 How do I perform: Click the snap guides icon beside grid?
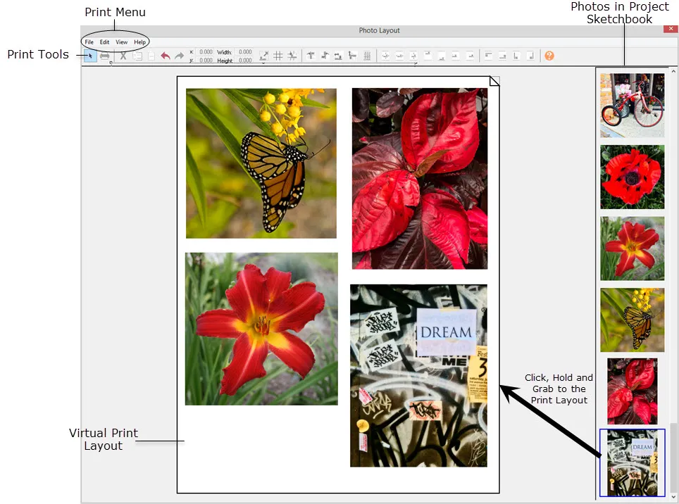pyautogui.click(x=292, y=56)
